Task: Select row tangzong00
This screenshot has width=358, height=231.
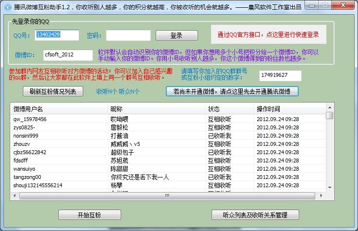Action: tap(168, 177)
